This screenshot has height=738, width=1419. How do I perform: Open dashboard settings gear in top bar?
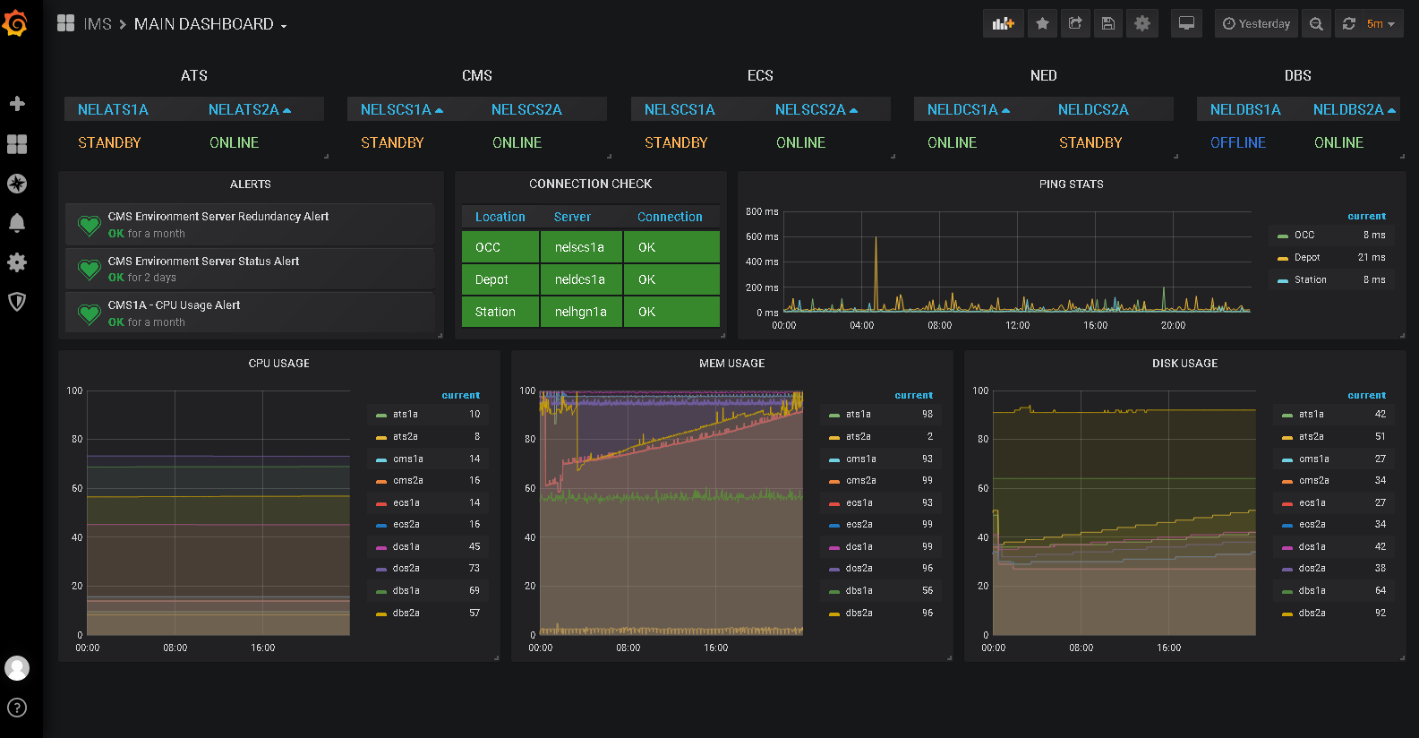(x=1142, y=24)
